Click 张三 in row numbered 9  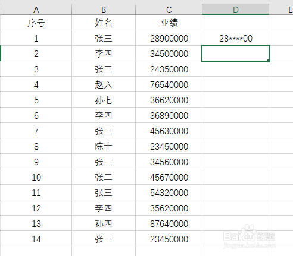[104, 162]
